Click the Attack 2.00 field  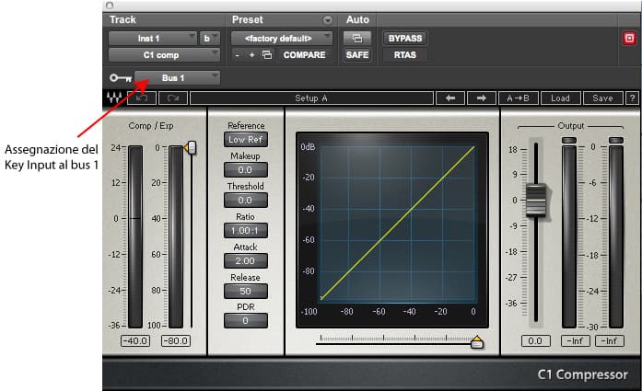(246, 260)
